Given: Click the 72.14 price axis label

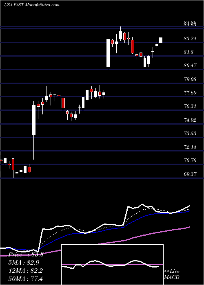Looking at the screenshot, I should pos(190,147).
